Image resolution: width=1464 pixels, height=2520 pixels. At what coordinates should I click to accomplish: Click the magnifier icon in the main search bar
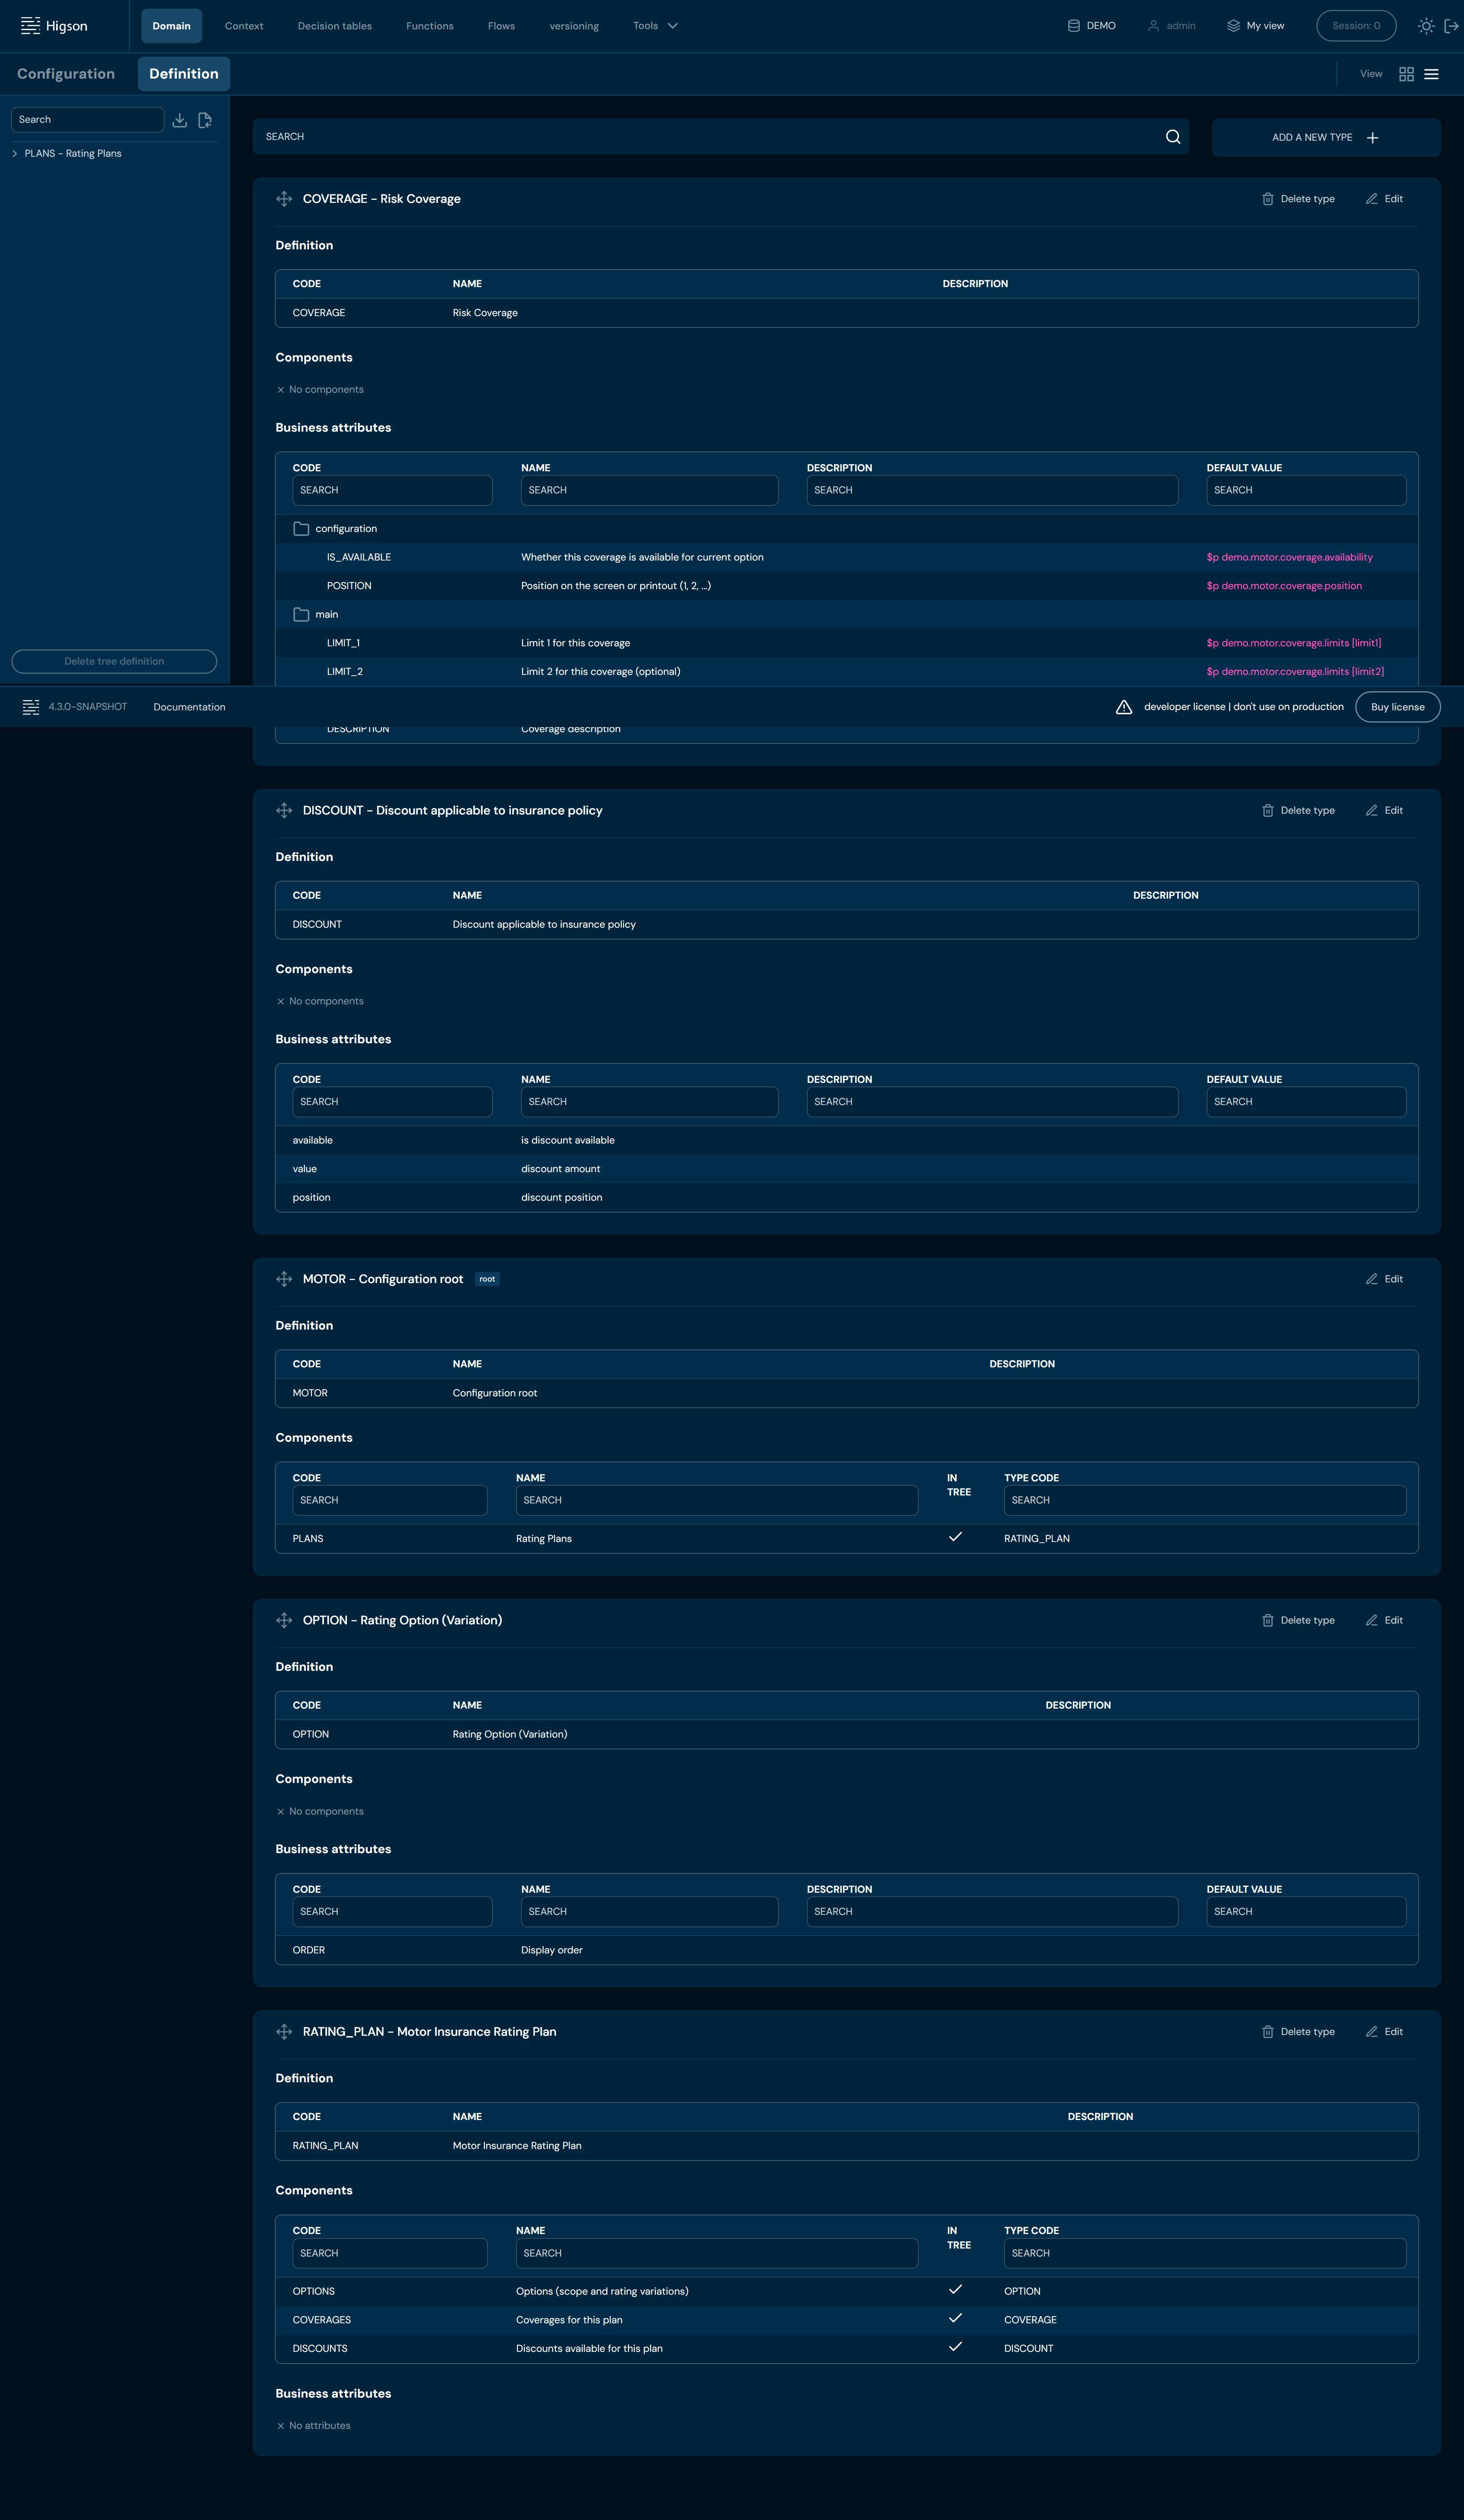click(x=1173, y=137)
